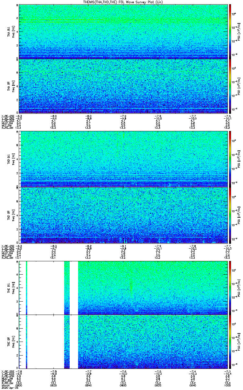Viewport: 243px width, 390px height.
Task: Click the narrow white data gap in THE B∥
Action: click(x=74, y=342)
